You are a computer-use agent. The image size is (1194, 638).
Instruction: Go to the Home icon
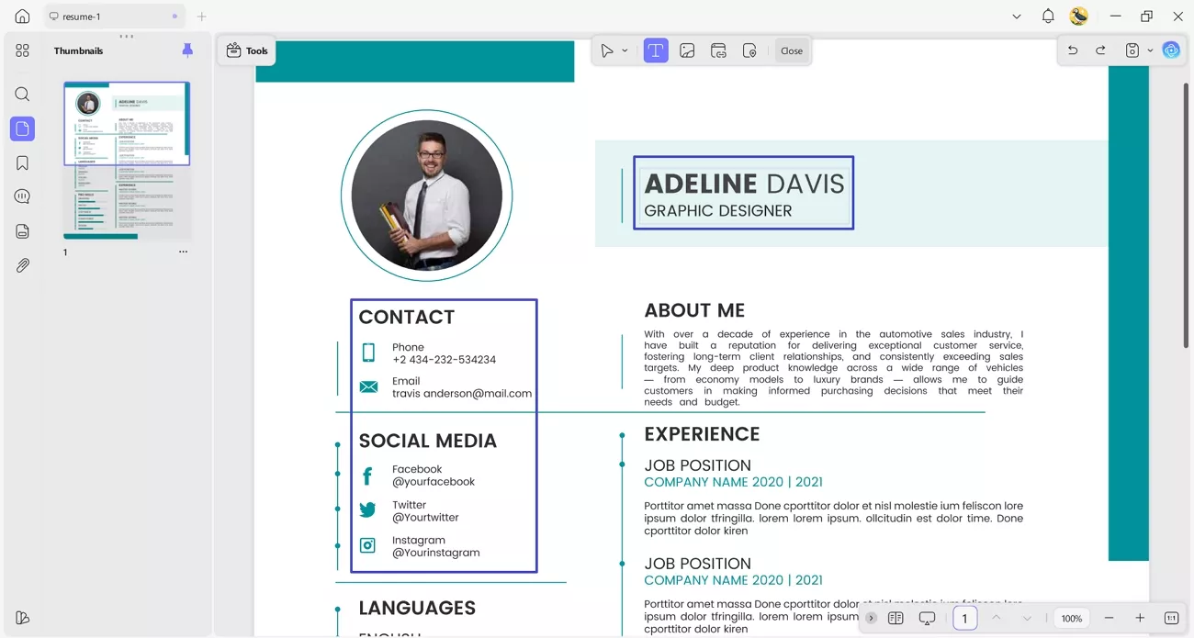tap(22, 17)
